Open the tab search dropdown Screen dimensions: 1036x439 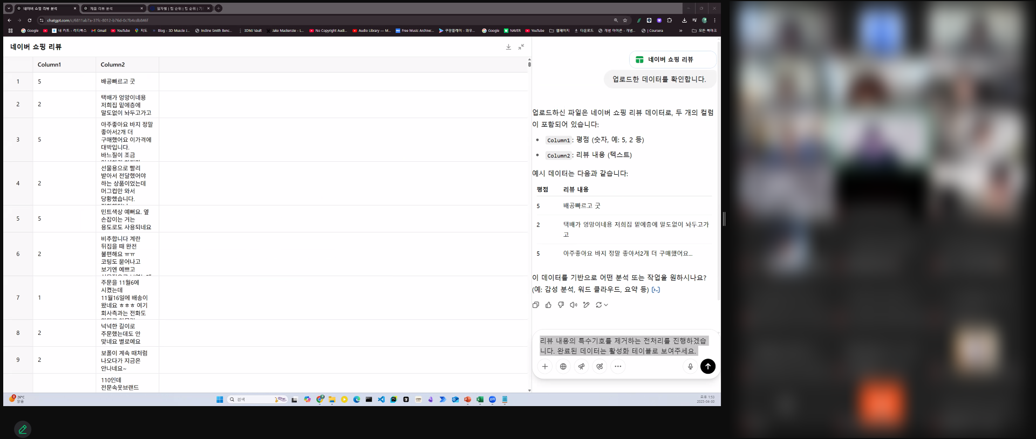coord(9,9)
